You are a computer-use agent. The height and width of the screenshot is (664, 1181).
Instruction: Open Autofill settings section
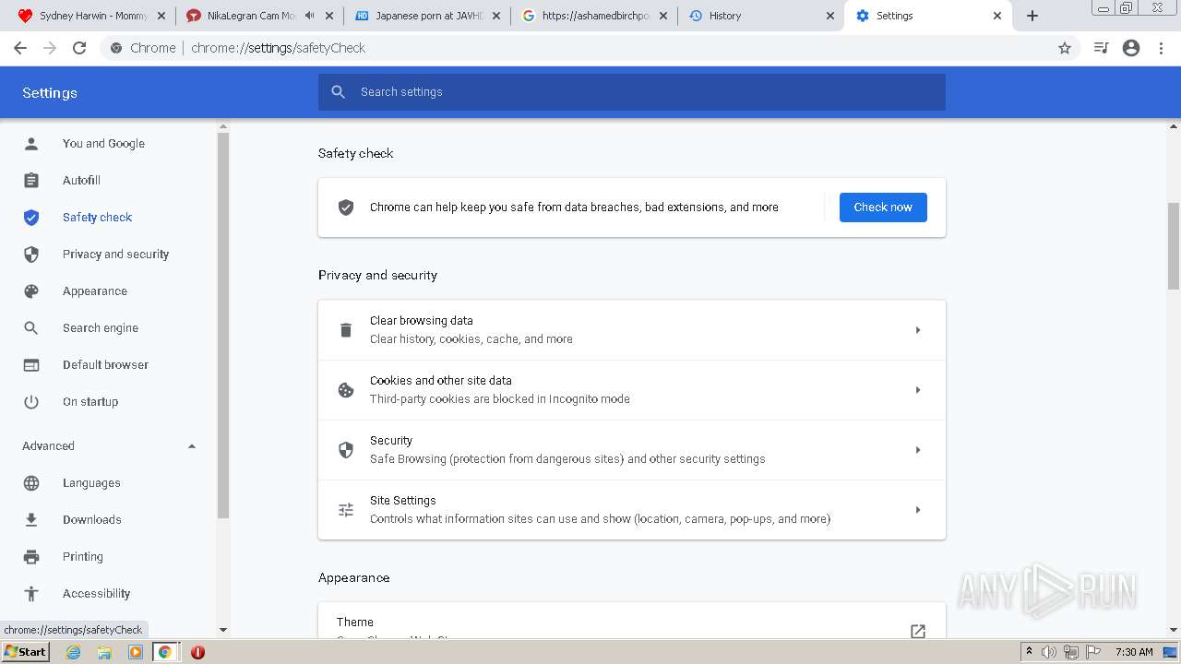click(81, 181)
